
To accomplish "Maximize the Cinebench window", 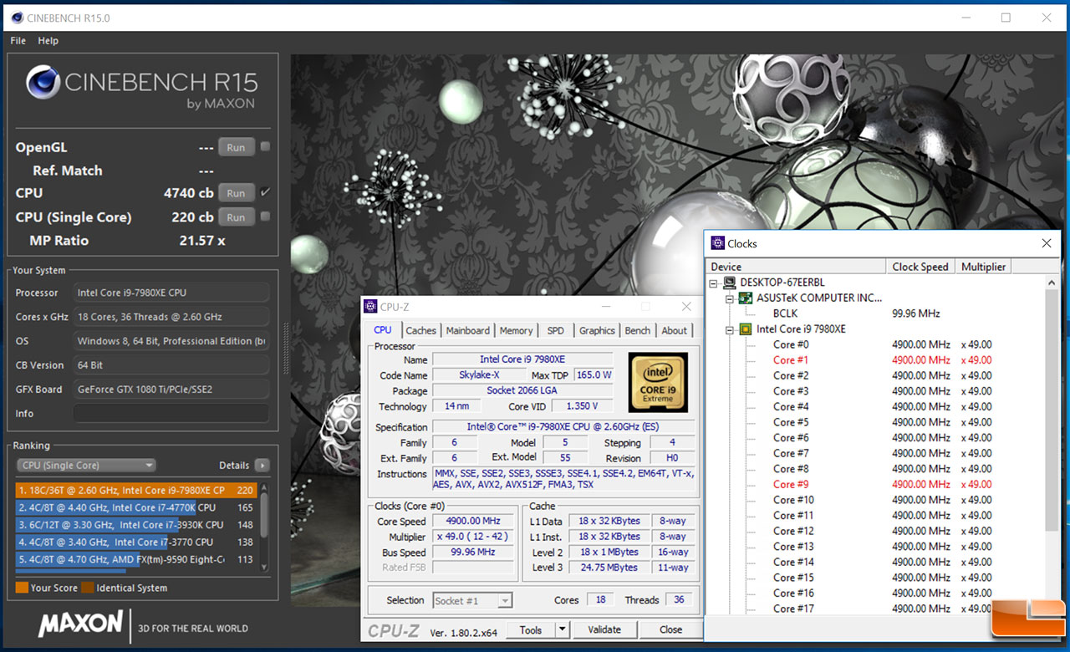I will pos(1006,18).
